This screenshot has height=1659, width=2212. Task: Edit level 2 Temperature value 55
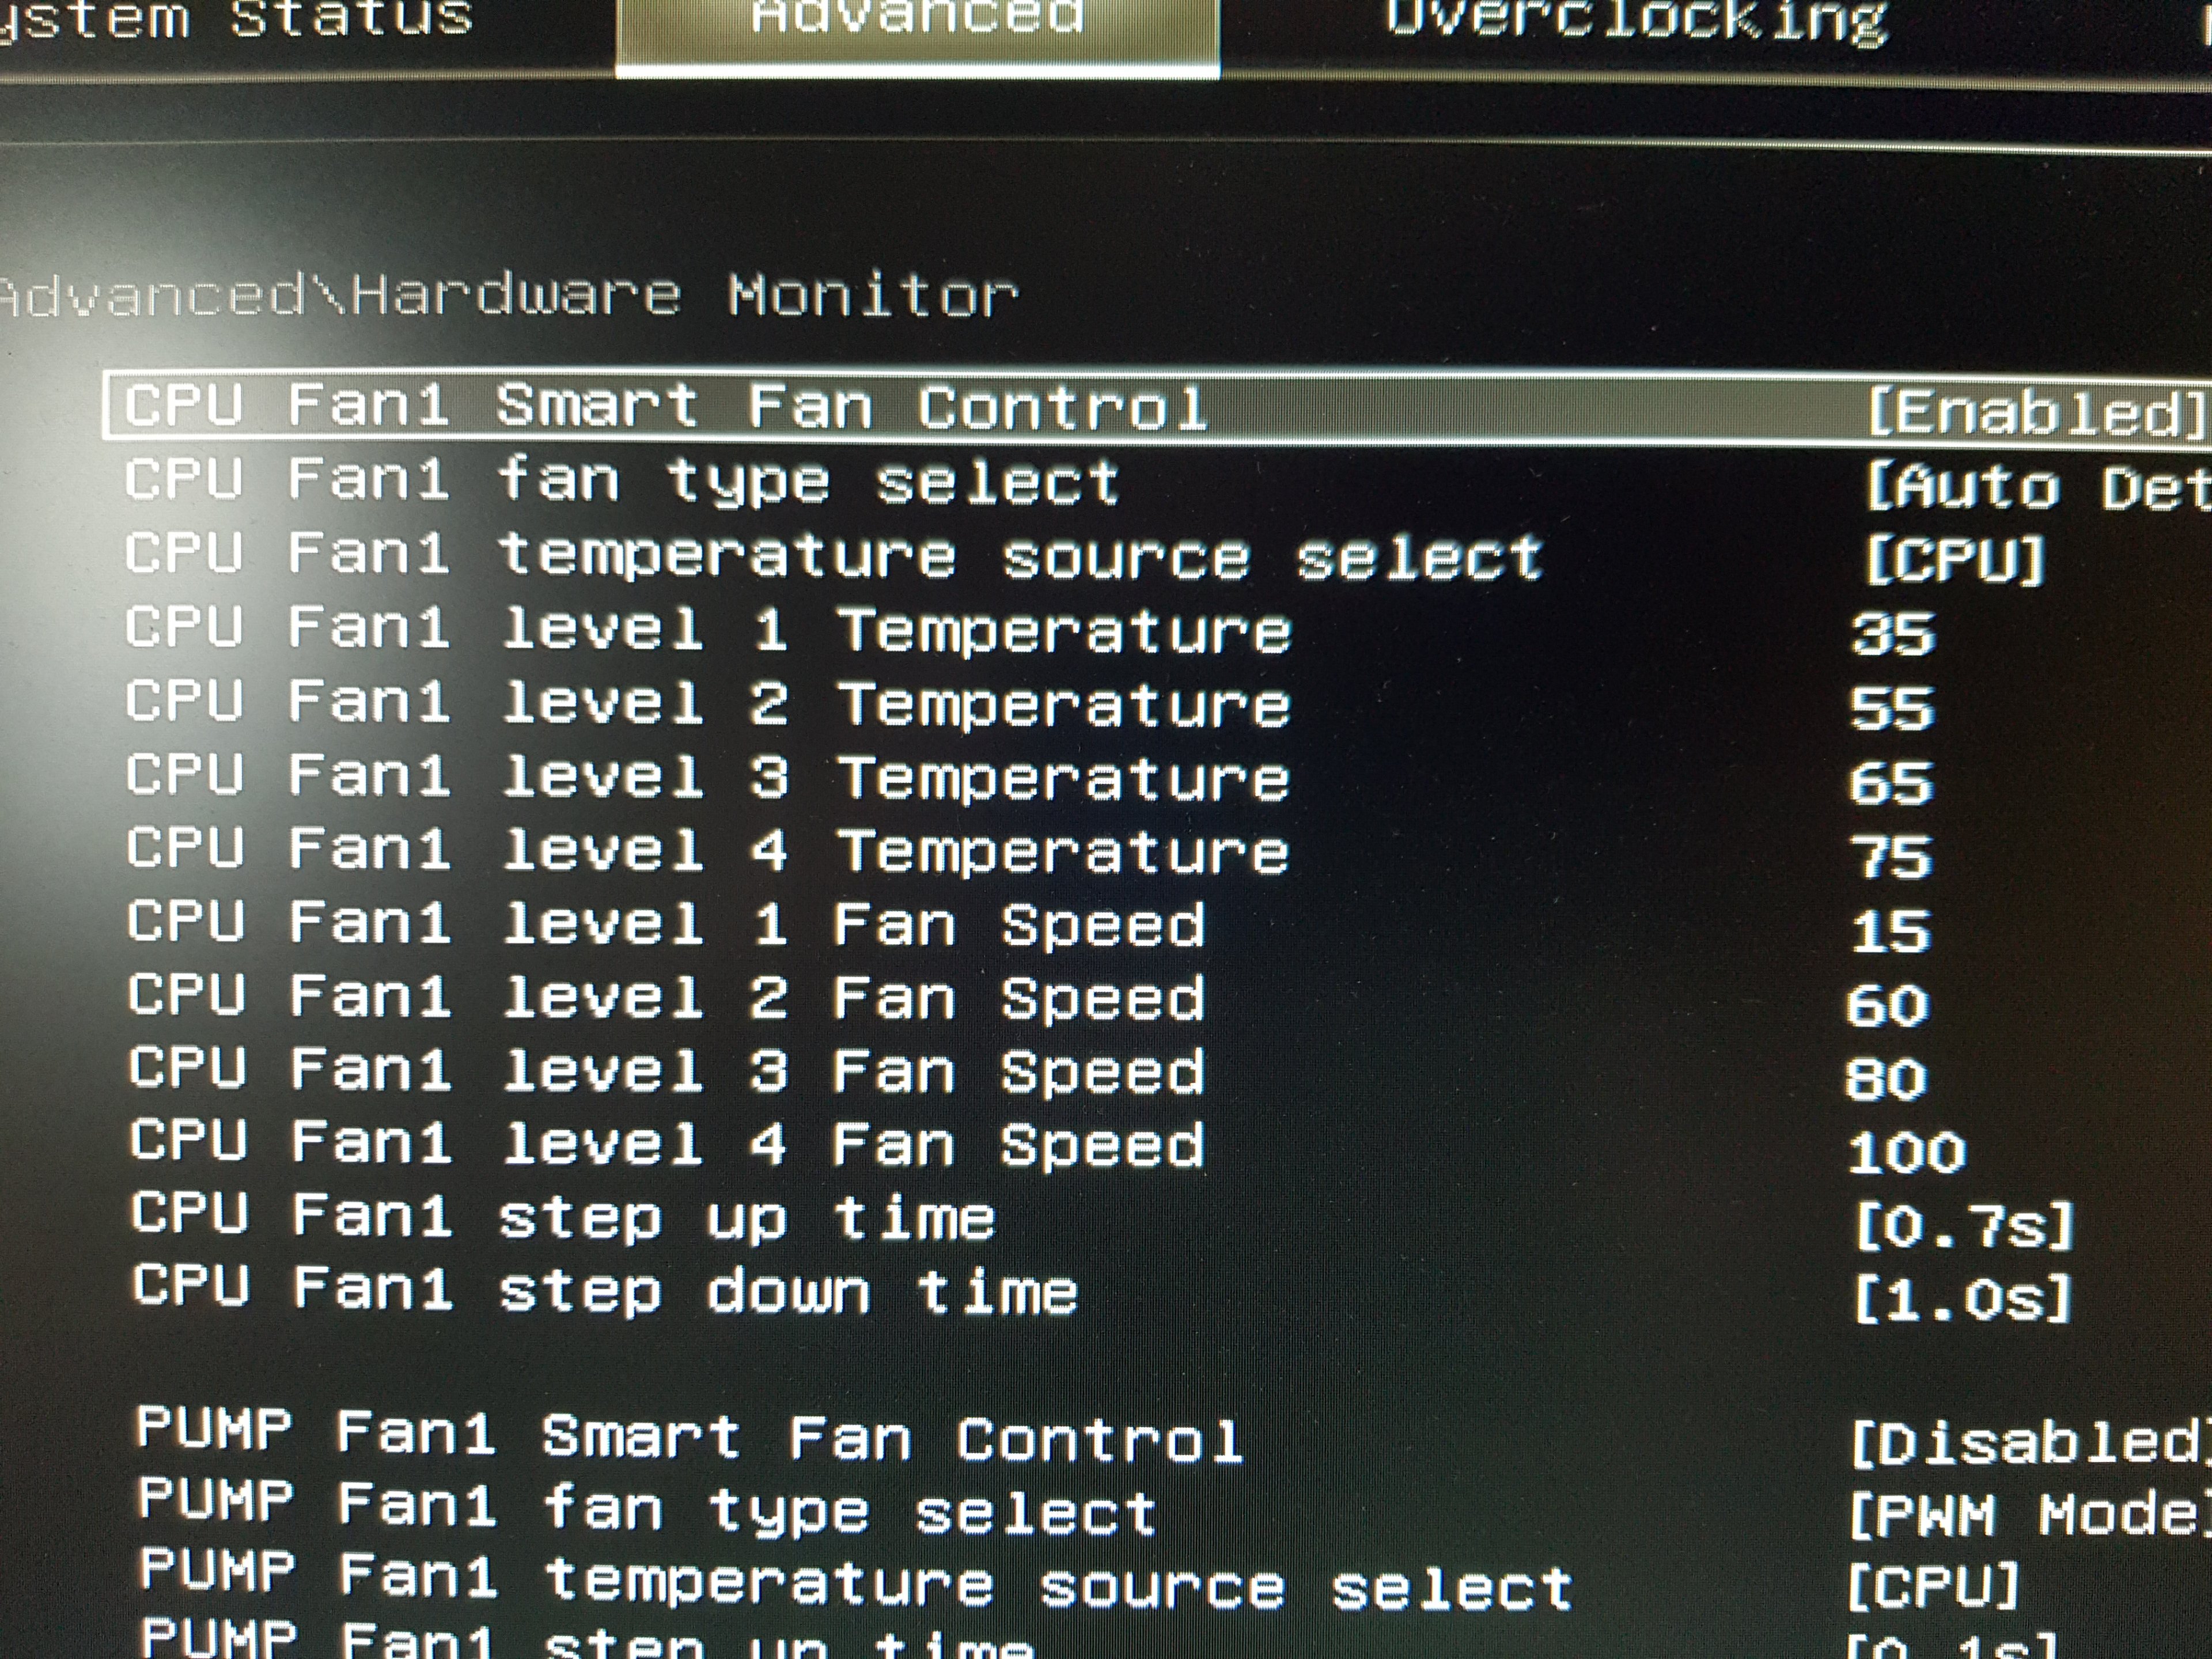click(1892, 708)
